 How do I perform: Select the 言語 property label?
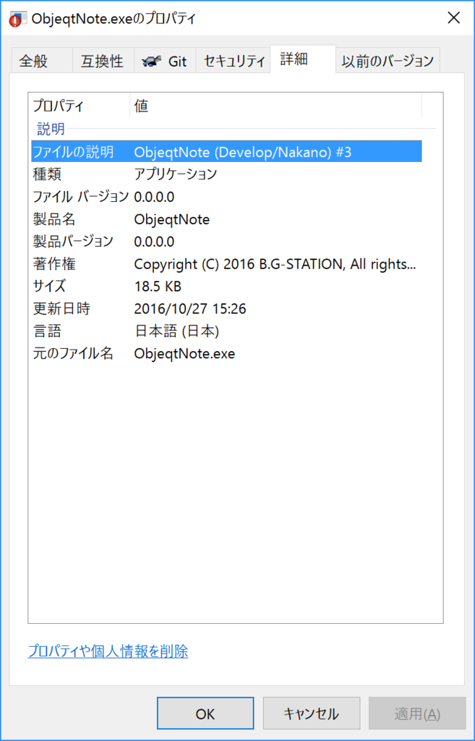click(x=47, y=331)
